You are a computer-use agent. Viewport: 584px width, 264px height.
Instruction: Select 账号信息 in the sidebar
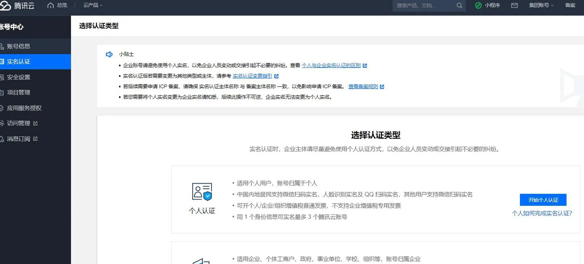[x=19, y=46]
